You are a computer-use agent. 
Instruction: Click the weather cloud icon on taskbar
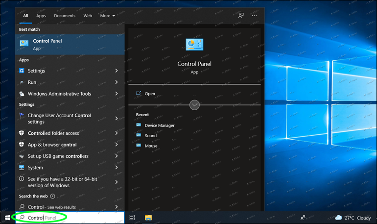[x=338, y=218]
